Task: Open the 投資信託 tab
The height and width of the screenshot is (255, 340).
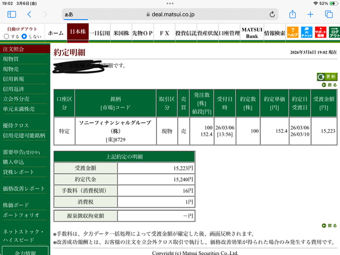Action: coord(186,33)
